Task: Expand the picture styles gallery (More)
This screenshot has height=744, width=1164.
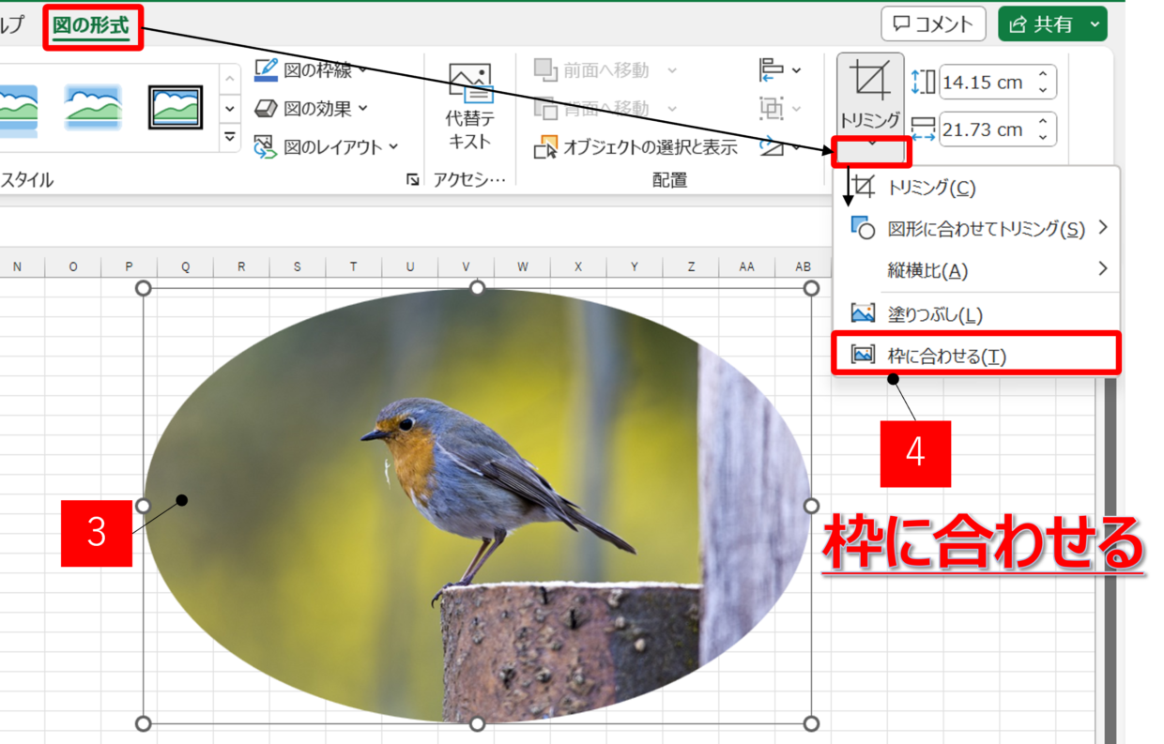Action: [230, 139]
